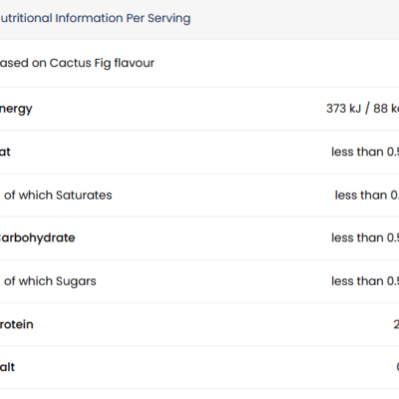This screenshot has height=399, width=399.
Task: Click the Fat row label
Action: click(5, 152)
